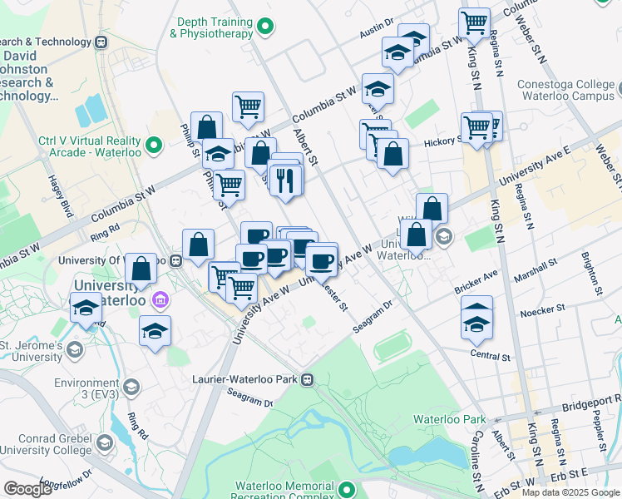Click the Google logo
622x499 pixels.
pyautogui.click(x=27, y=489)
